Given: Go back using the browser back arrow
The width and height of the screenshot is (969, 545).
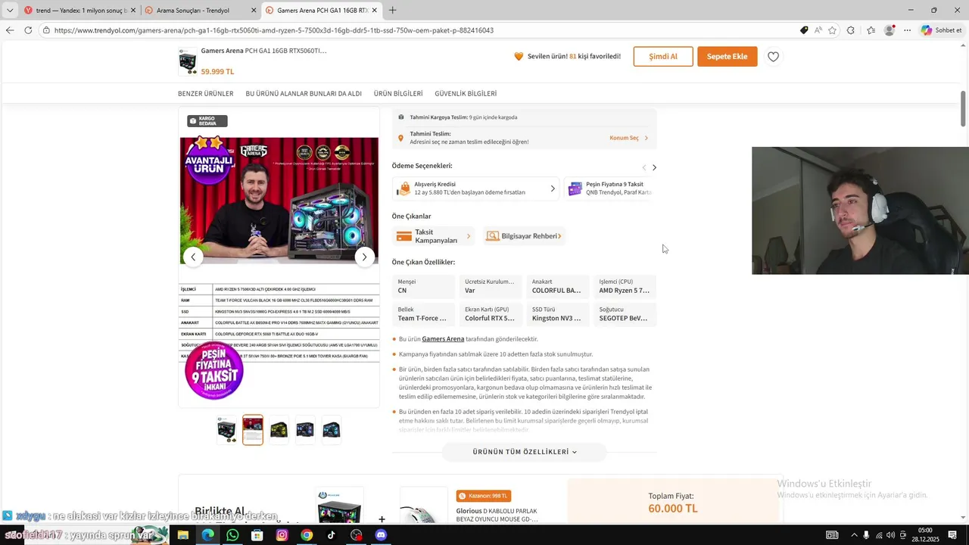Looking at the screenshot, I should (10, 30).
